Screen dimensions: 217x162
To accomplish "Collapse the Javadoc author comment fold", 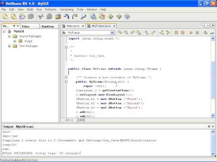I will click(66, 47).
